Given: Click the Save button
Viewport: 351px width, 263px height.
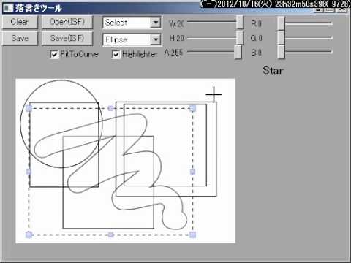Looking at the screenshot, I should click(x=20, y=38).
